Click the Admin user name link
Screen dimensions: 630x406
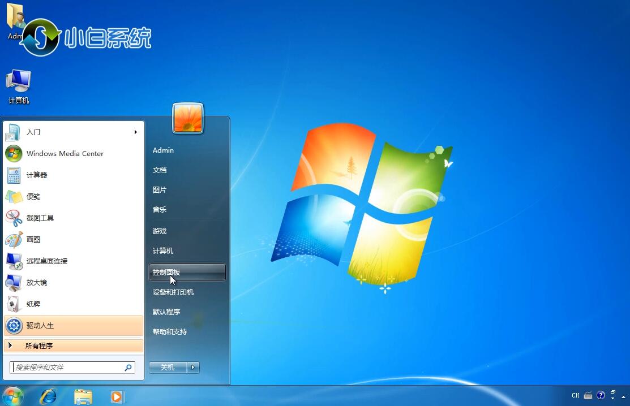163,150
